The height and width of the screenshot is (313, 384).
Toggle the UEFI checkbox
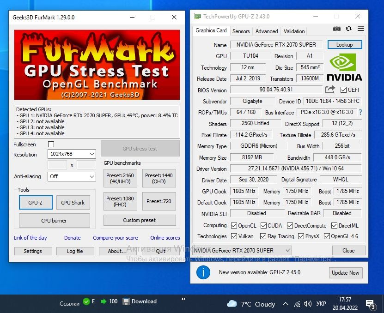coord(343,90)
